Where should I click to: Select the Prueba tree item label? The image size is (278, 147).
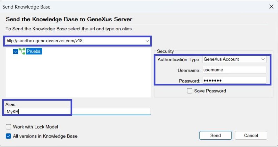[34, 51]
